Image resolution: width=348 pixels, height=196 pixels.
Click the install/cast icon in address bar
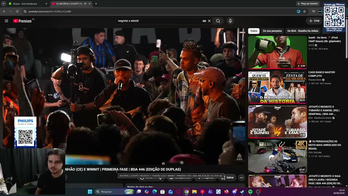pyautogui.click(x=299, y=11)
